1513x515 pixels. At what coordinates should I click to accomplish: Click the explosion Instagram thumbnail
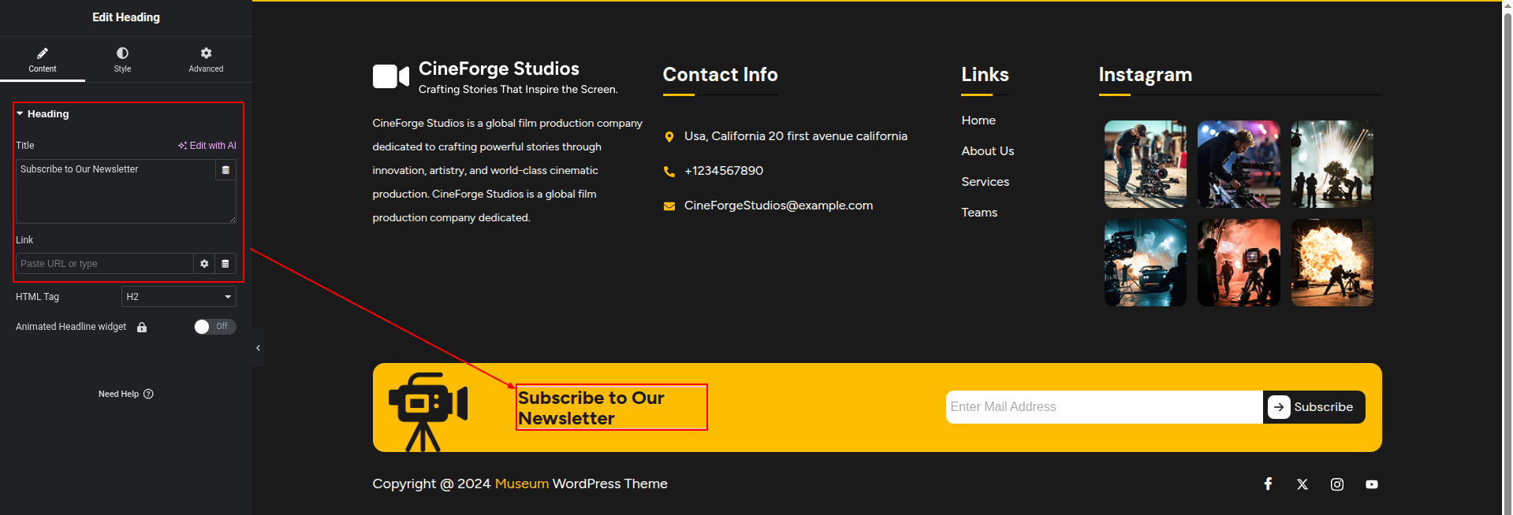click(x=1332, y=263)
